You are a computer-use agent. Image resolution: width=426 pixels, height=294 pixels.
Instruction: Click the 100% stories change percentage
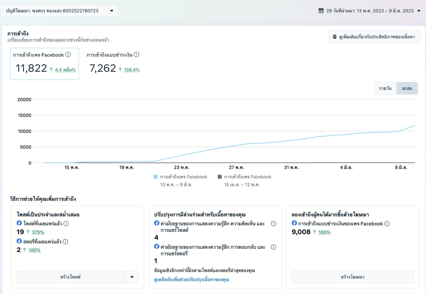34,250
